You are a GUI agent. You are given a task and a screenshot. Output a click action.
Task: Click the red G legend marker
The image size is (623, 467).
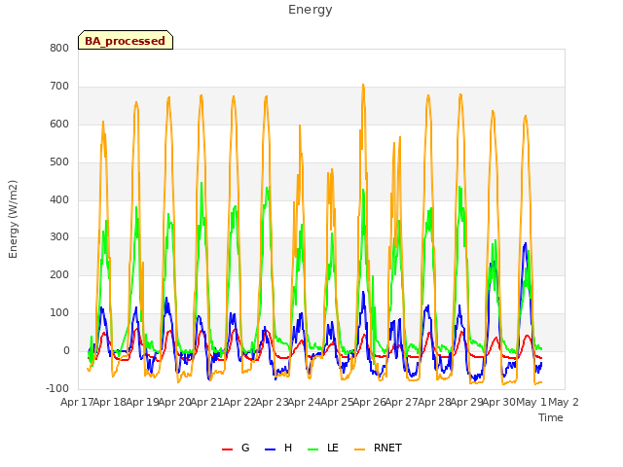227,449
